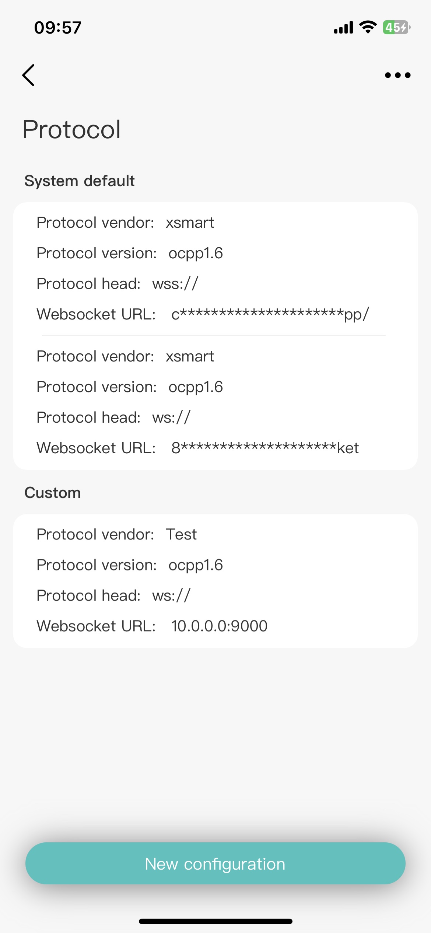Tap the masked Websocket URL ending in ket
Screen dimensions: 431x933
pos(265,448)
